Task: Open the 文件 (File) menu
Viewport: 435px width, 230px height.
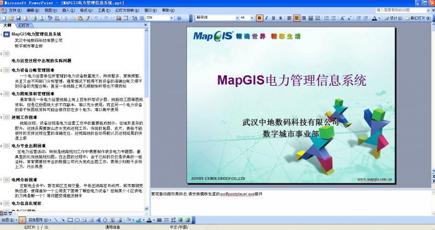Action: [x=16, y=11]
